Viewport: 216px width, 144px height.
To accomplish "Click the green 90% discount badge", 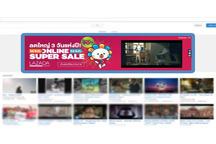I will 87,42.
